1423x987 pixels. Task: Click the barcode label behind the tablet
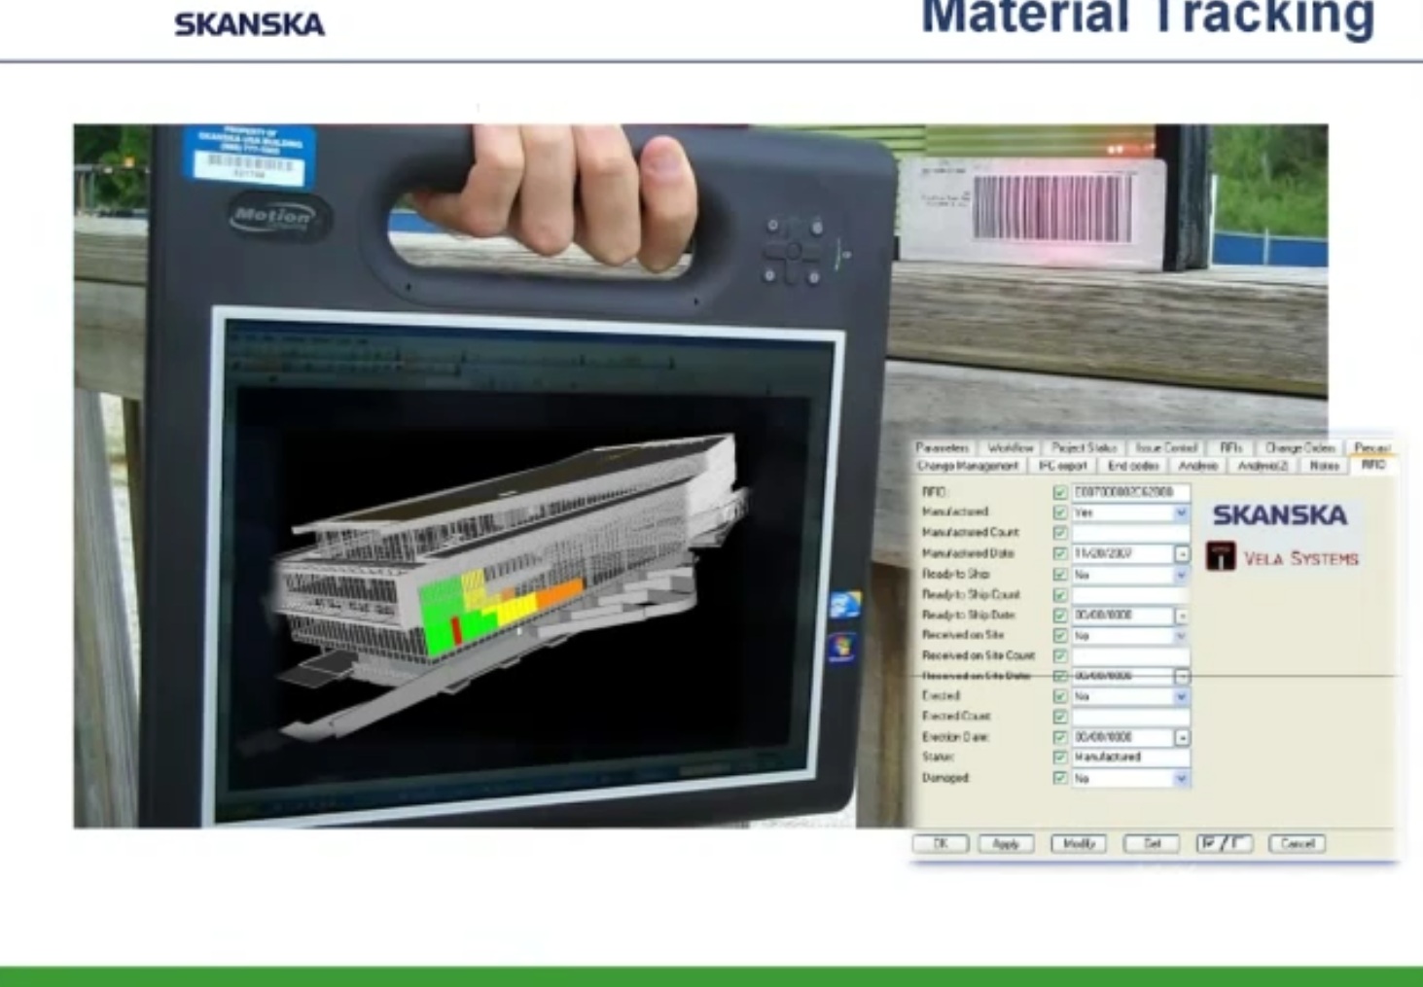click(1051, 208)
